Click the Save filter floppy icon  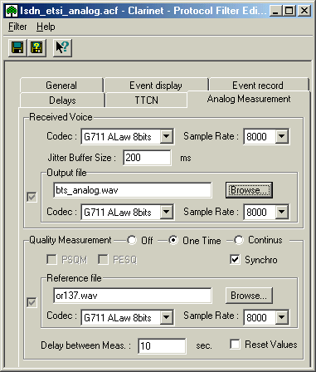pos(17,47)
